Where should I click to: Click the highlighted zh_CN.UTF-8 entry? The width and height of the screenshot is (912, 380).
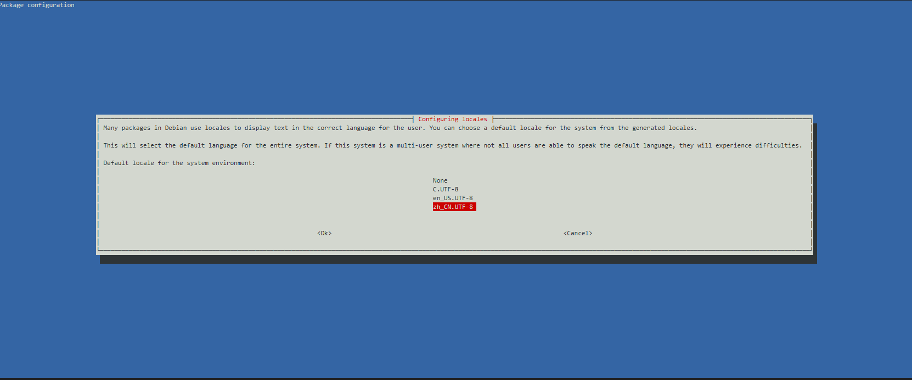(454, 207)
